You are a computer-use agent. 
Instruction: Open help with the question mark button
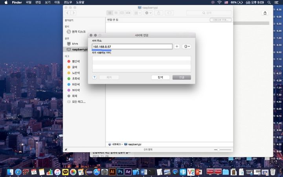(x=94, y=77)
